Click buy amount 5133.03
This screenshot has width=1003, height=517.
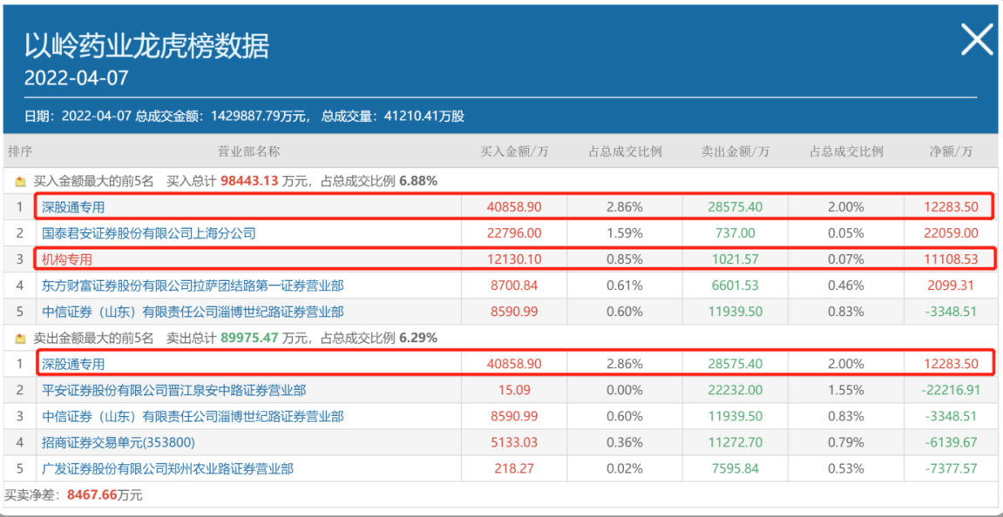pyautogui.click(x=515, y=442)
